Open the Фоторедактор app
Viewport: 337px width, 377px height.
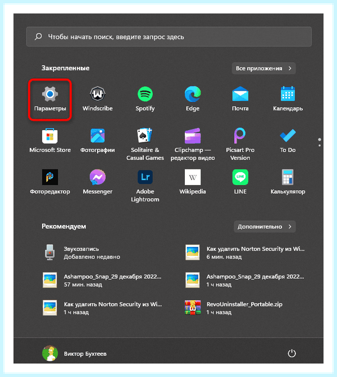pyautogui.click(x=50, y=182)
